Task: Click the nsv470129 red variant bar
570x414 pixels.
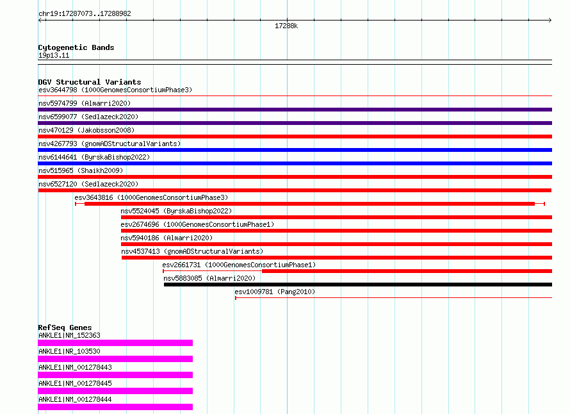Action: [x=295, y=137]
